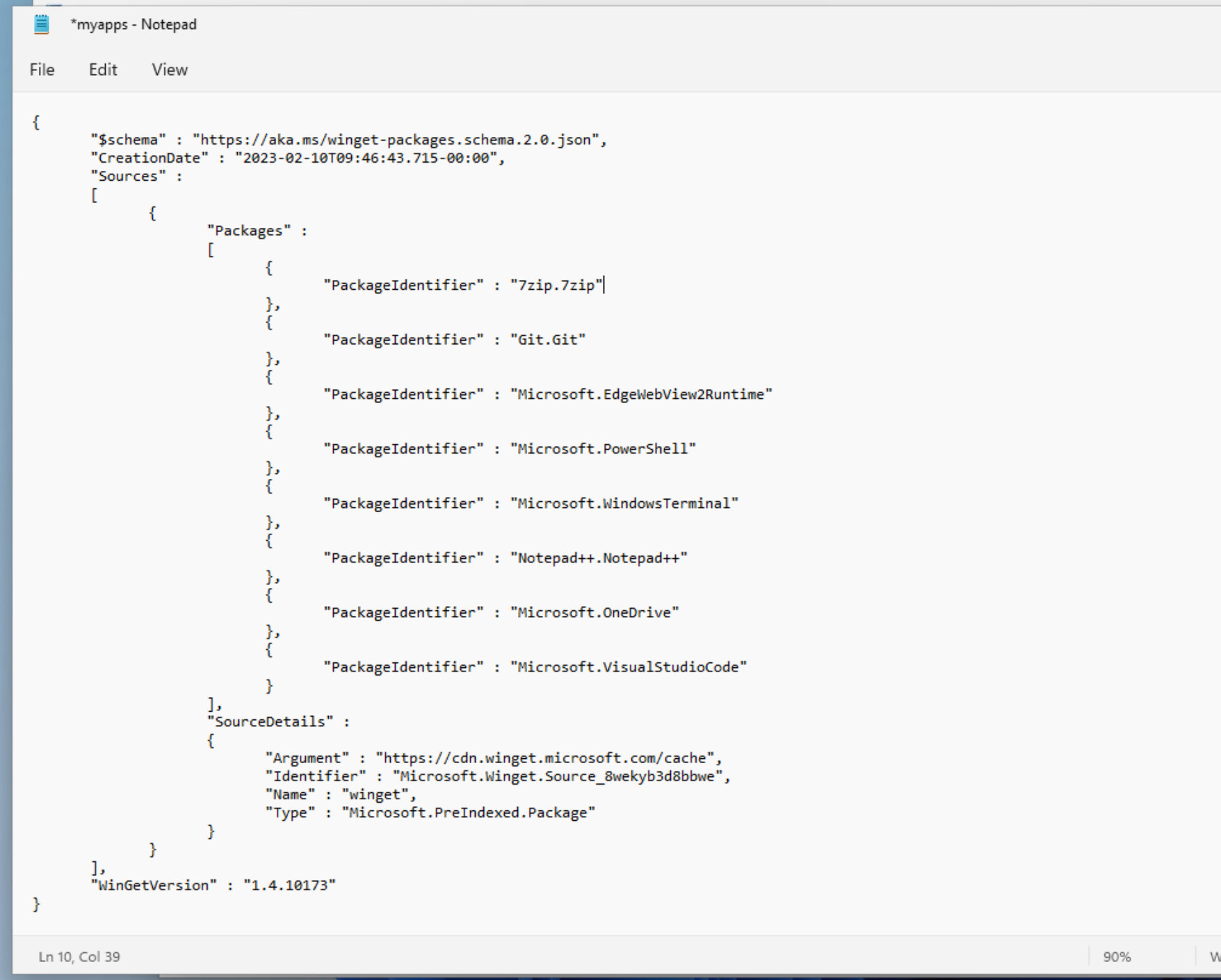Click the "Microsoft.VisualStudioCode" value
1221x980 pixels.
(629, 667)
